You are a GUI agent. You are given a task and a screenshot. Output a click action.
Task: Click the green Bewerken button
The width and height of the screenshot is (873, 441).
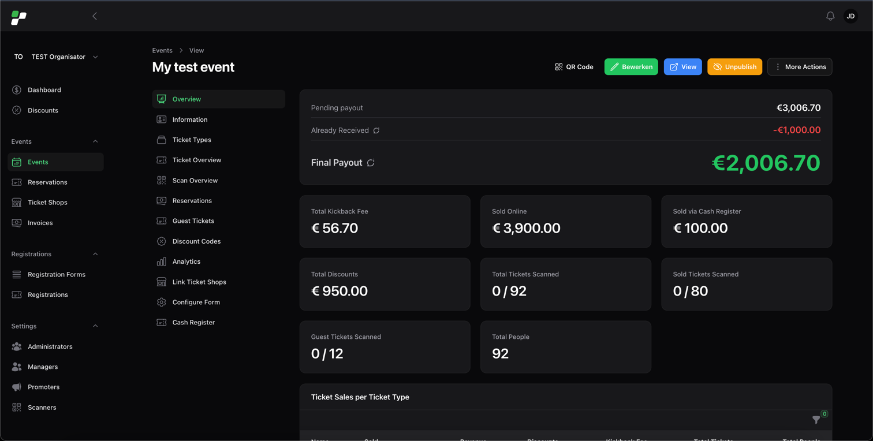pyautogui.click(x=631, y=67)
